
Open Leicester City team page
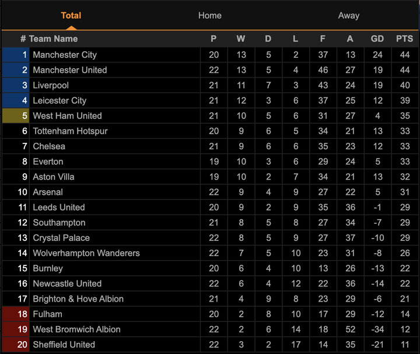tap(60, 100)
